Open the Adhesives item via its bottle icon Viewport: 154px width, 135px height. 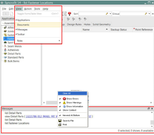(x=5, y=50)
